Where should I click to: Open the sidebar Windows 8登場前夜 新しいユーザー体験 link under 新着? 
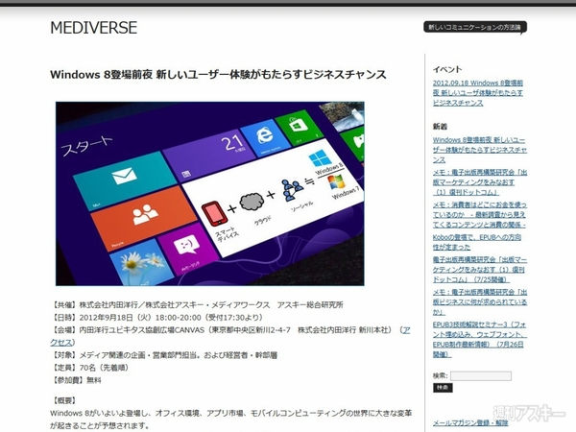480,150
